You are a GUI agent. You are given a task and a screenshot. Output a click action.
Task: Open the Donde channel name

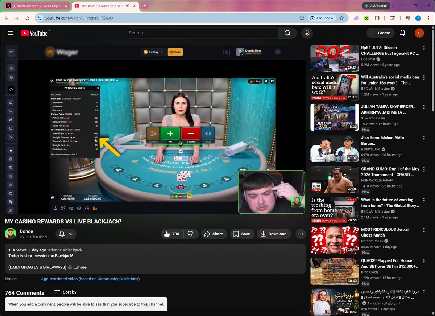(x=26, y=231)
